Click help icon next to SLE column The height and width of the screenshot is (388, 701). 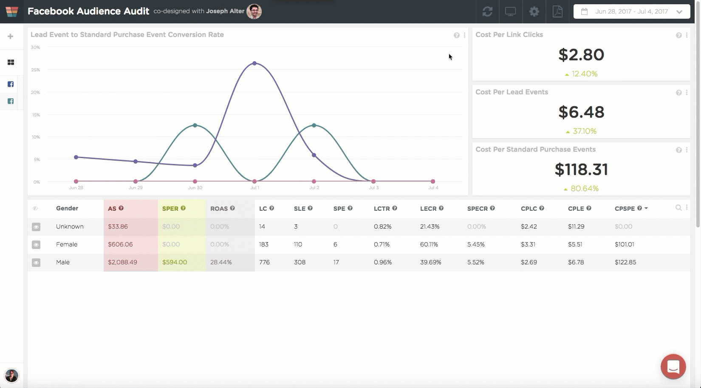[310, 208]
